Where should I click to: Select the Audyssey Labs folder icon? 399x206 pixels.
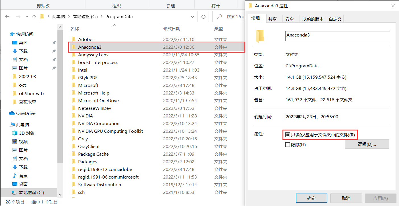(73, 55)
